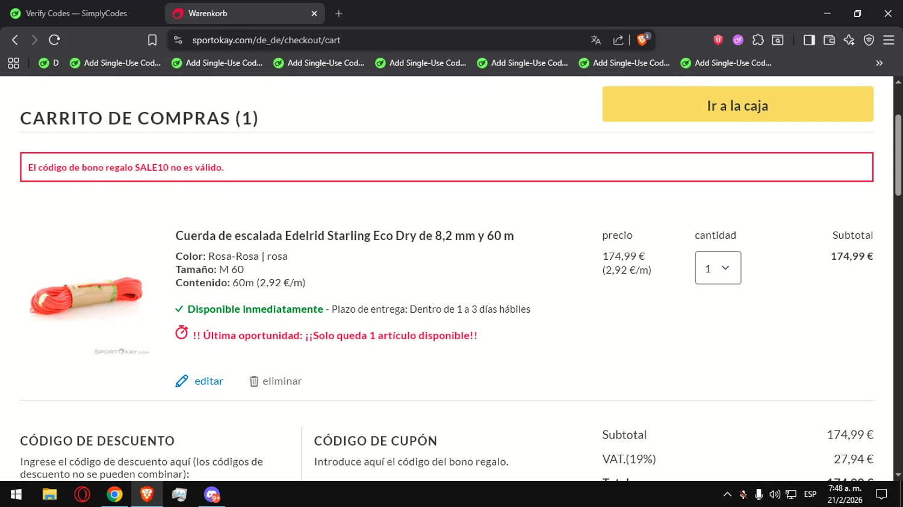Screen dimensions: 903x507
Task: Click the VAT.(19%) amount 27,94 €
Action: pyautogui.click(x=854, y=459)
